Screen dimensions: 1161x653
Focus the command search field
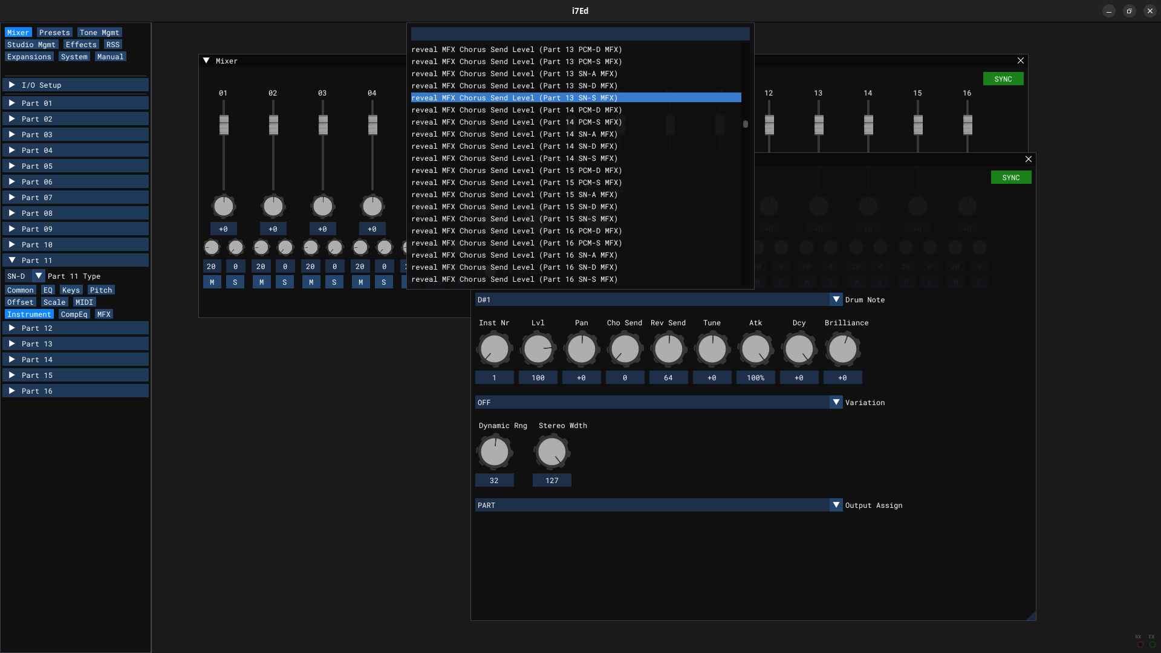(580, 34)
